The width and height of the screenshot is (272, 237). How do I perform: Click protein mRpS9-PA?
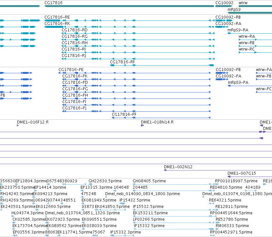point(238,83)
